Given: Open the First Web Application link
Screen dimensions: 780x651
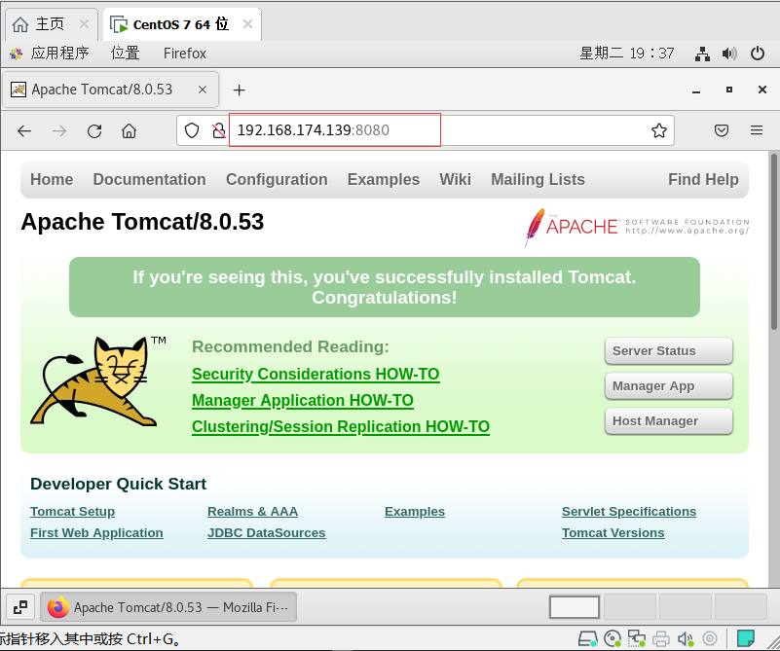Looking at the screenshot, I should (x=96, y=532).
